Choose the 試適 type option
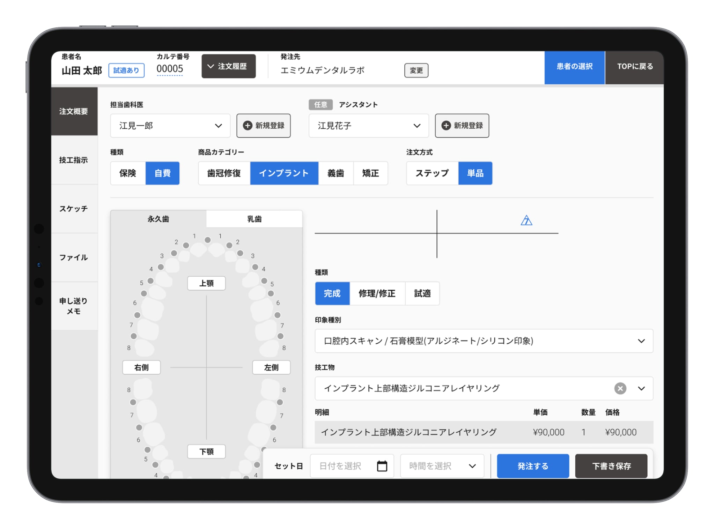 422,293
